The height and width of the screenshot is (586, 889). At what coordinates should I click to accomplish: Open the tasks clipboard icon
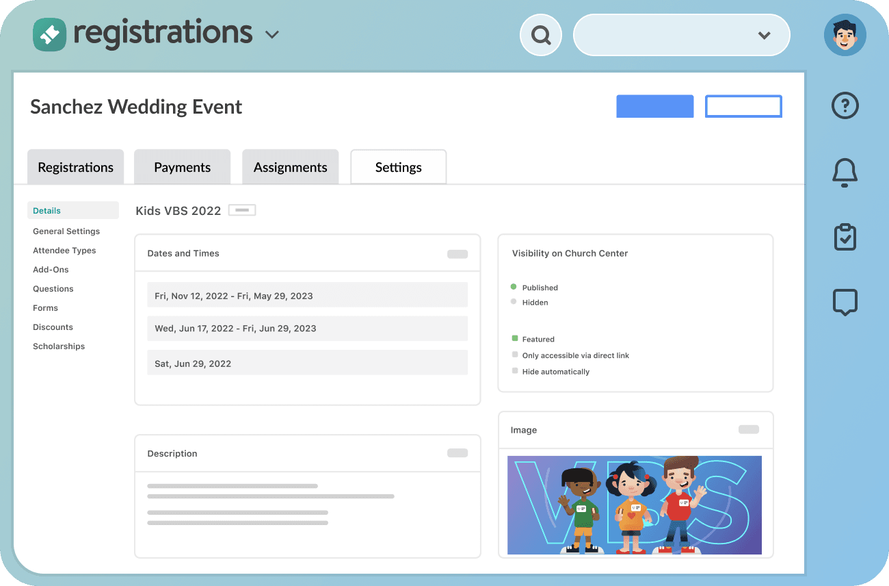(845, 237)
